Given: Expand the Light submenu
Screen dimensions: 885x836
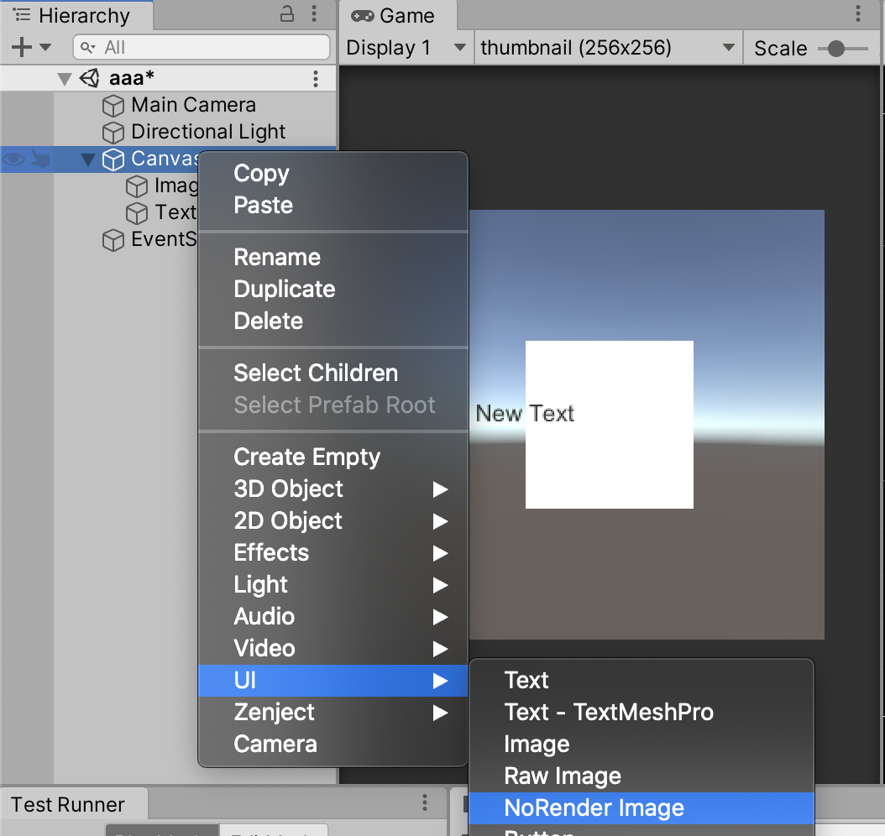Looking at the screenshot, I should (333, 585).
